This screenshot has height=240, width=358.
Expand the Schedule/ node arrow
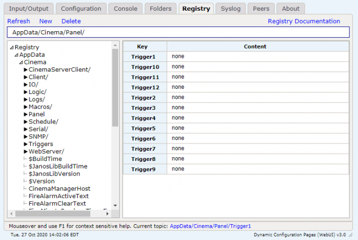click(x=26, y=122)
